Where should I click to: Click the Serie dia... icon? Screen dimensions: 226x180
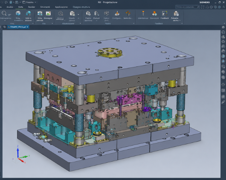pos(128,13)
